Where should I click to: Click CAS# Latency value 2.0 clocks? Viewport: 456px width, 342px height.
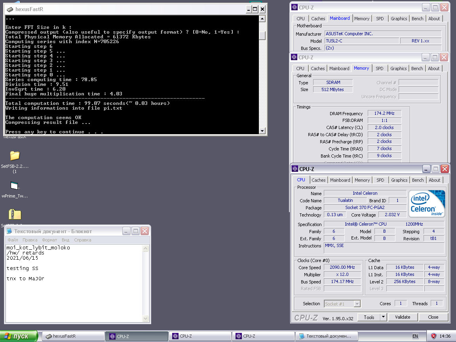click(x=384, y=128)
